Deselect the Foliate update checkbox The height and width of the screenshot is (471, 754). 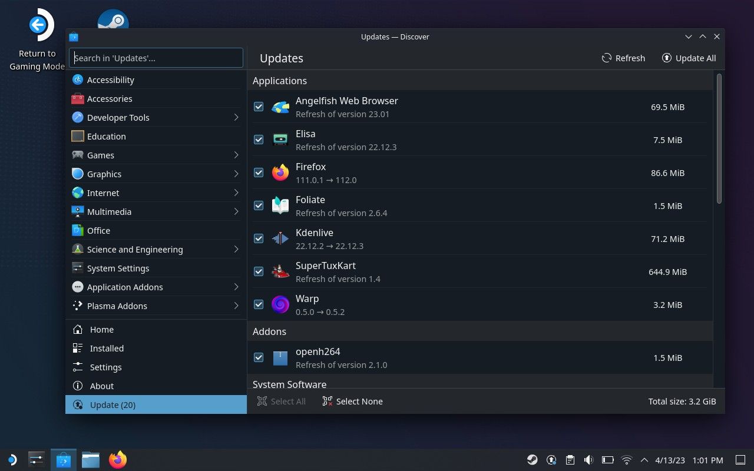click(259, 206)
